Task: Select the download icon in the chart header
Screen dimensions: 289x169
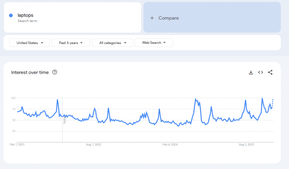Action: tap(251, 72)
